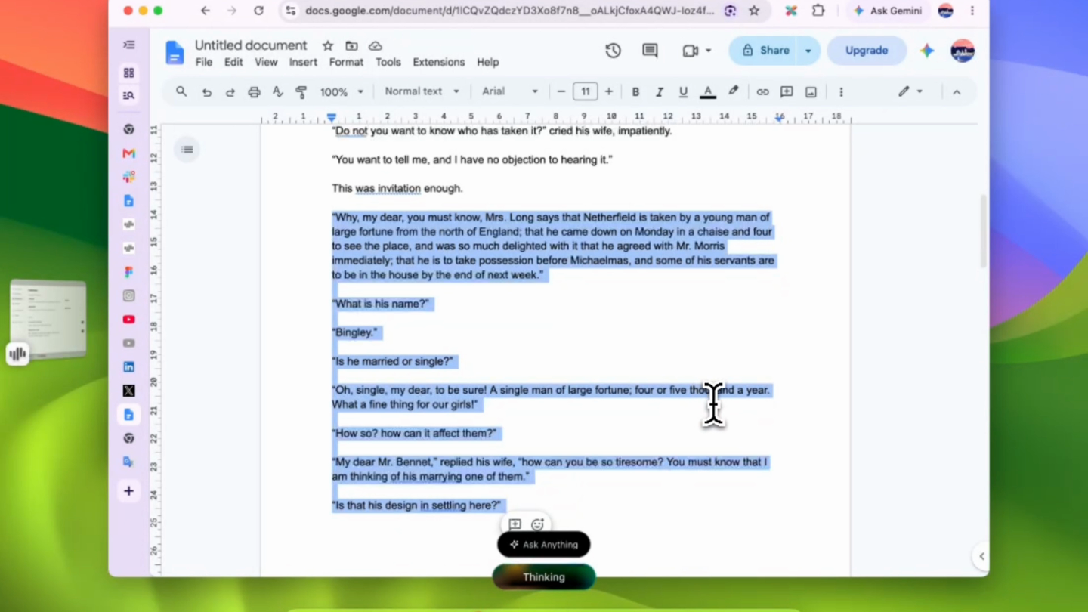The width and height of the screenshot is (1088, 612).
Task: Open the comments history icon
Action: tap(650, 51)
